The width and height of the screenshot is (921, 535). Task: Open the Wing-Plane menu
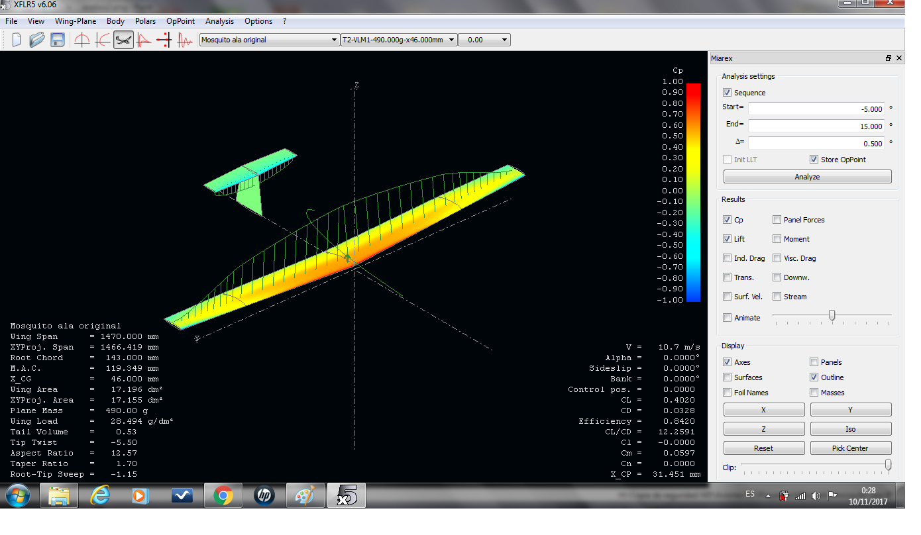76,21
